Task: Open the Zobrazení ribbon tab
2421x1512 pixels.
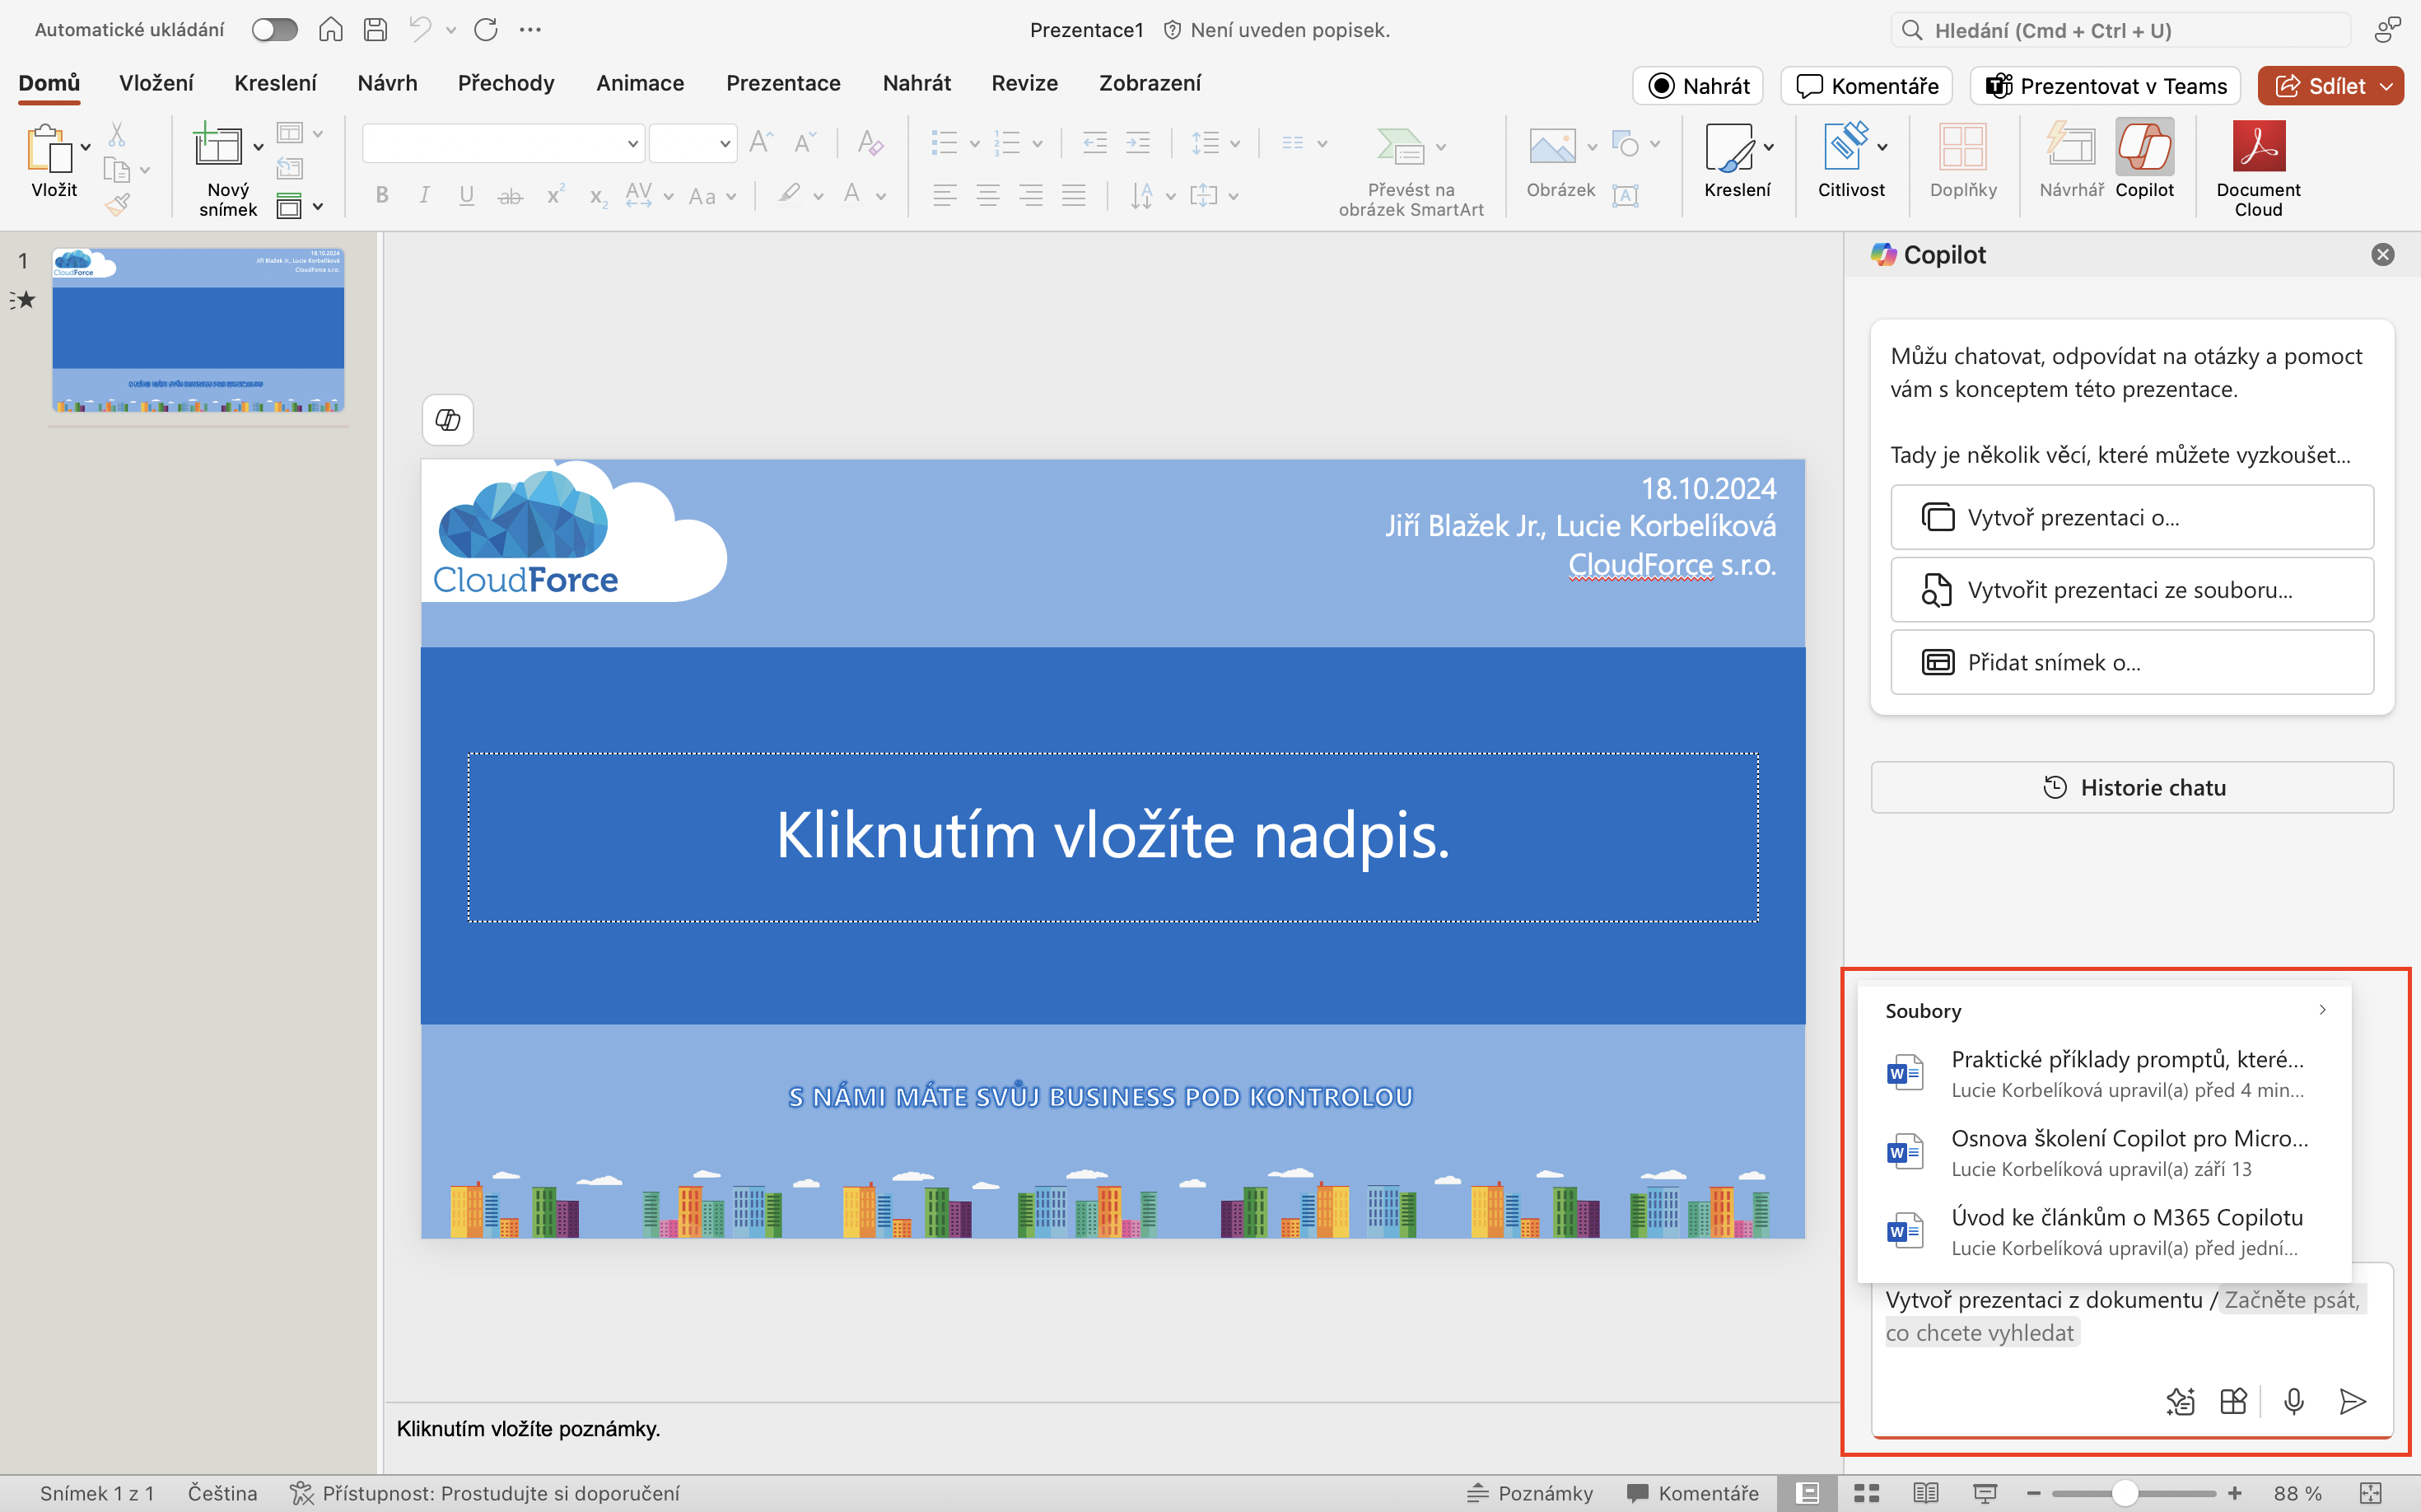Action: click(1150, 83)
